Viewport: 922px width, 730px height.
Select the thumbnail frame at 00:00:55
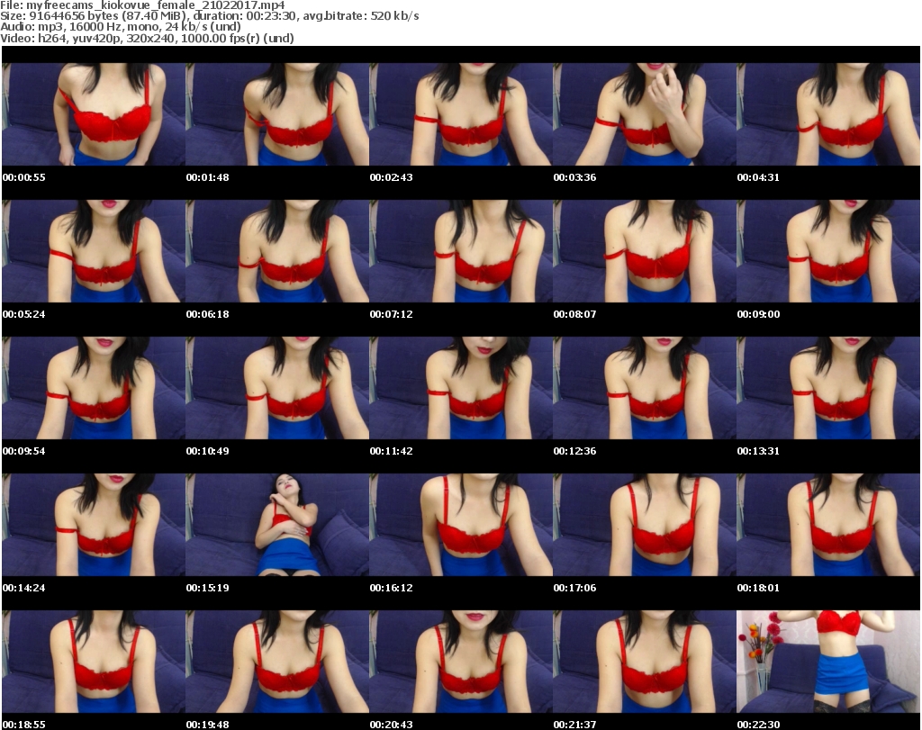[94, 114]
